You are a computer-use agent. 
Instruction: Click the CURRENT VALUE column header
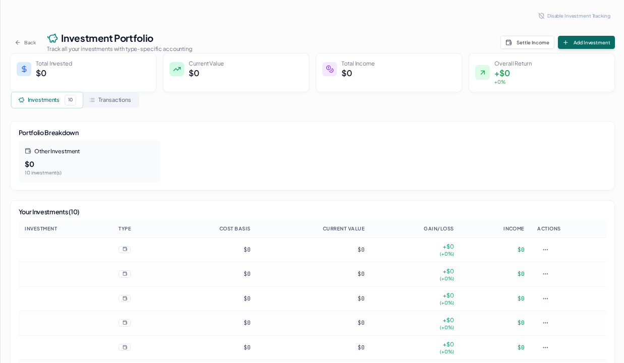tap(344, 228)
